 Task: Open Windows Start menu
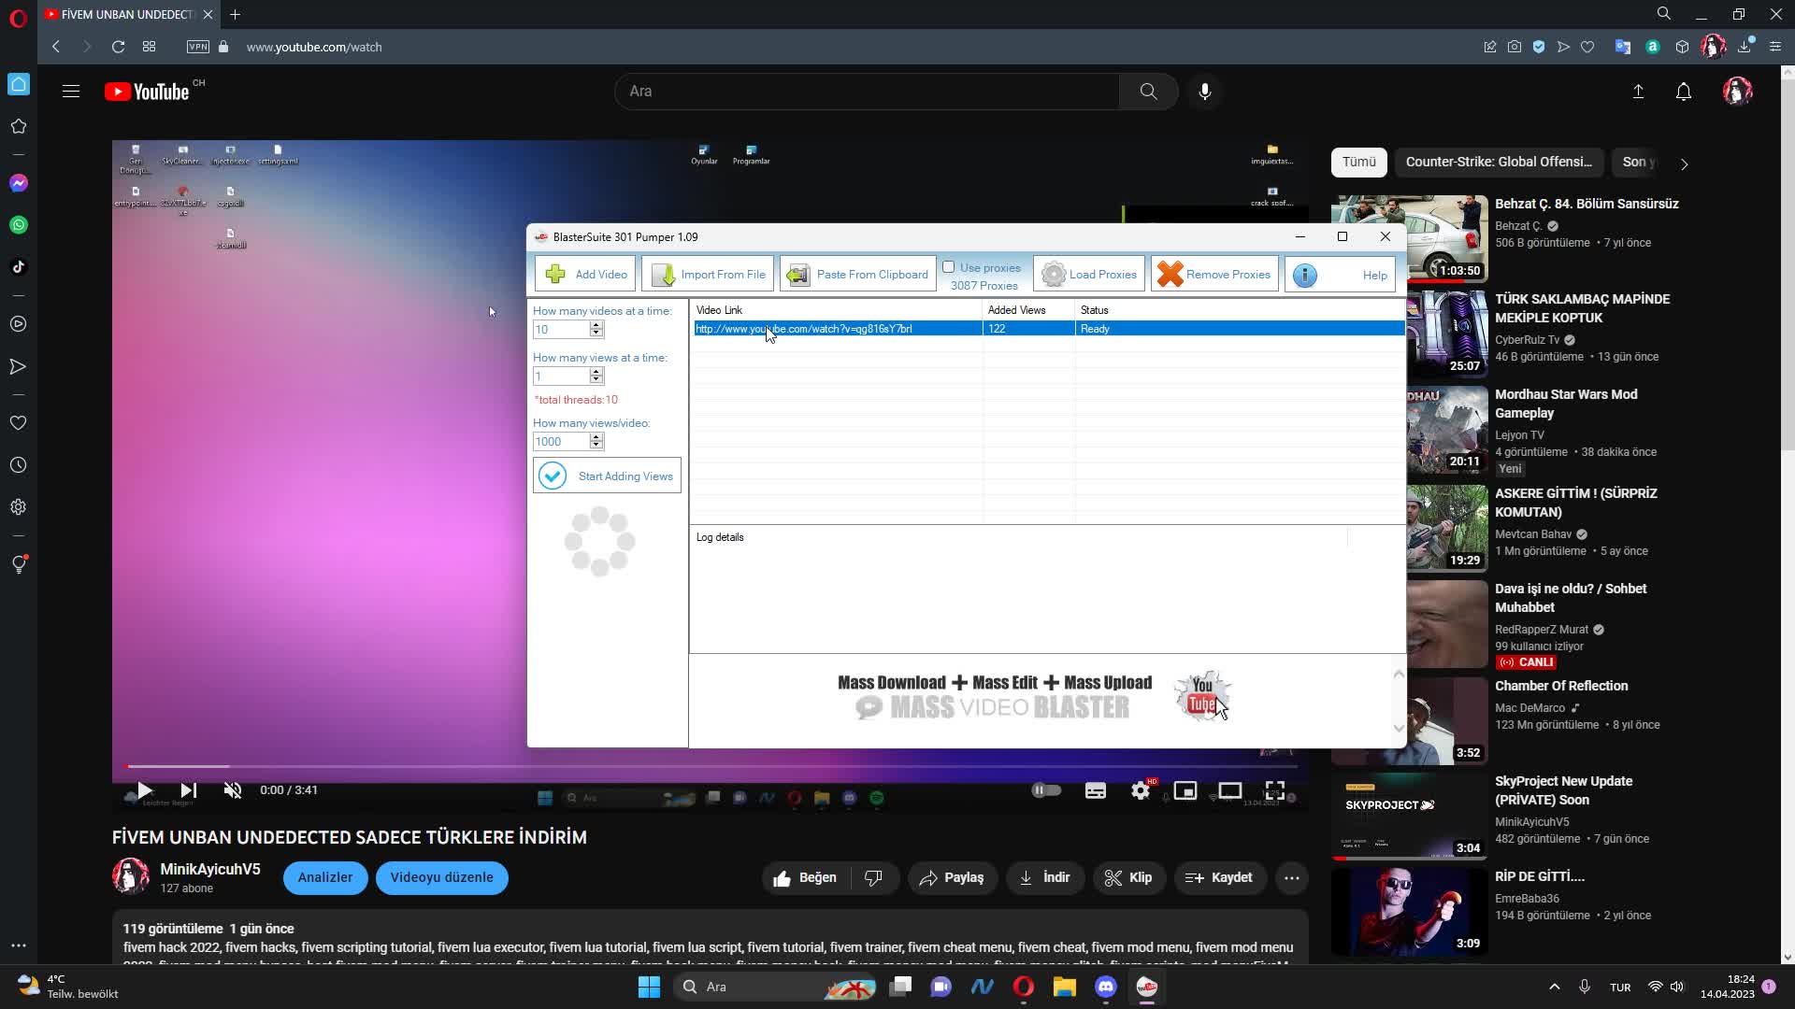click(649, 987)
